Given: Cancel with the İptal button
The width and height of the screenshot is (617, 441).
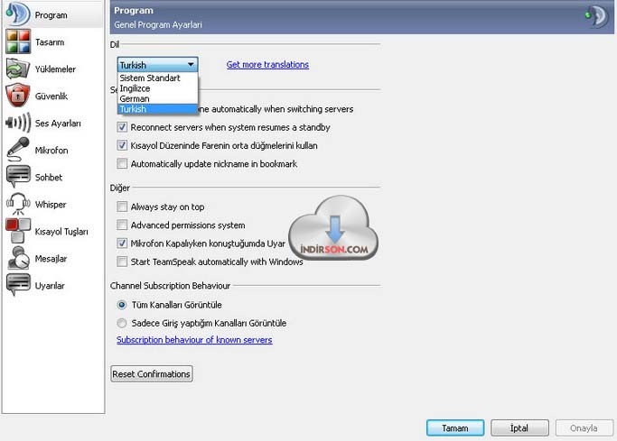Looking at the screenshot, I should tap(519, 428).
